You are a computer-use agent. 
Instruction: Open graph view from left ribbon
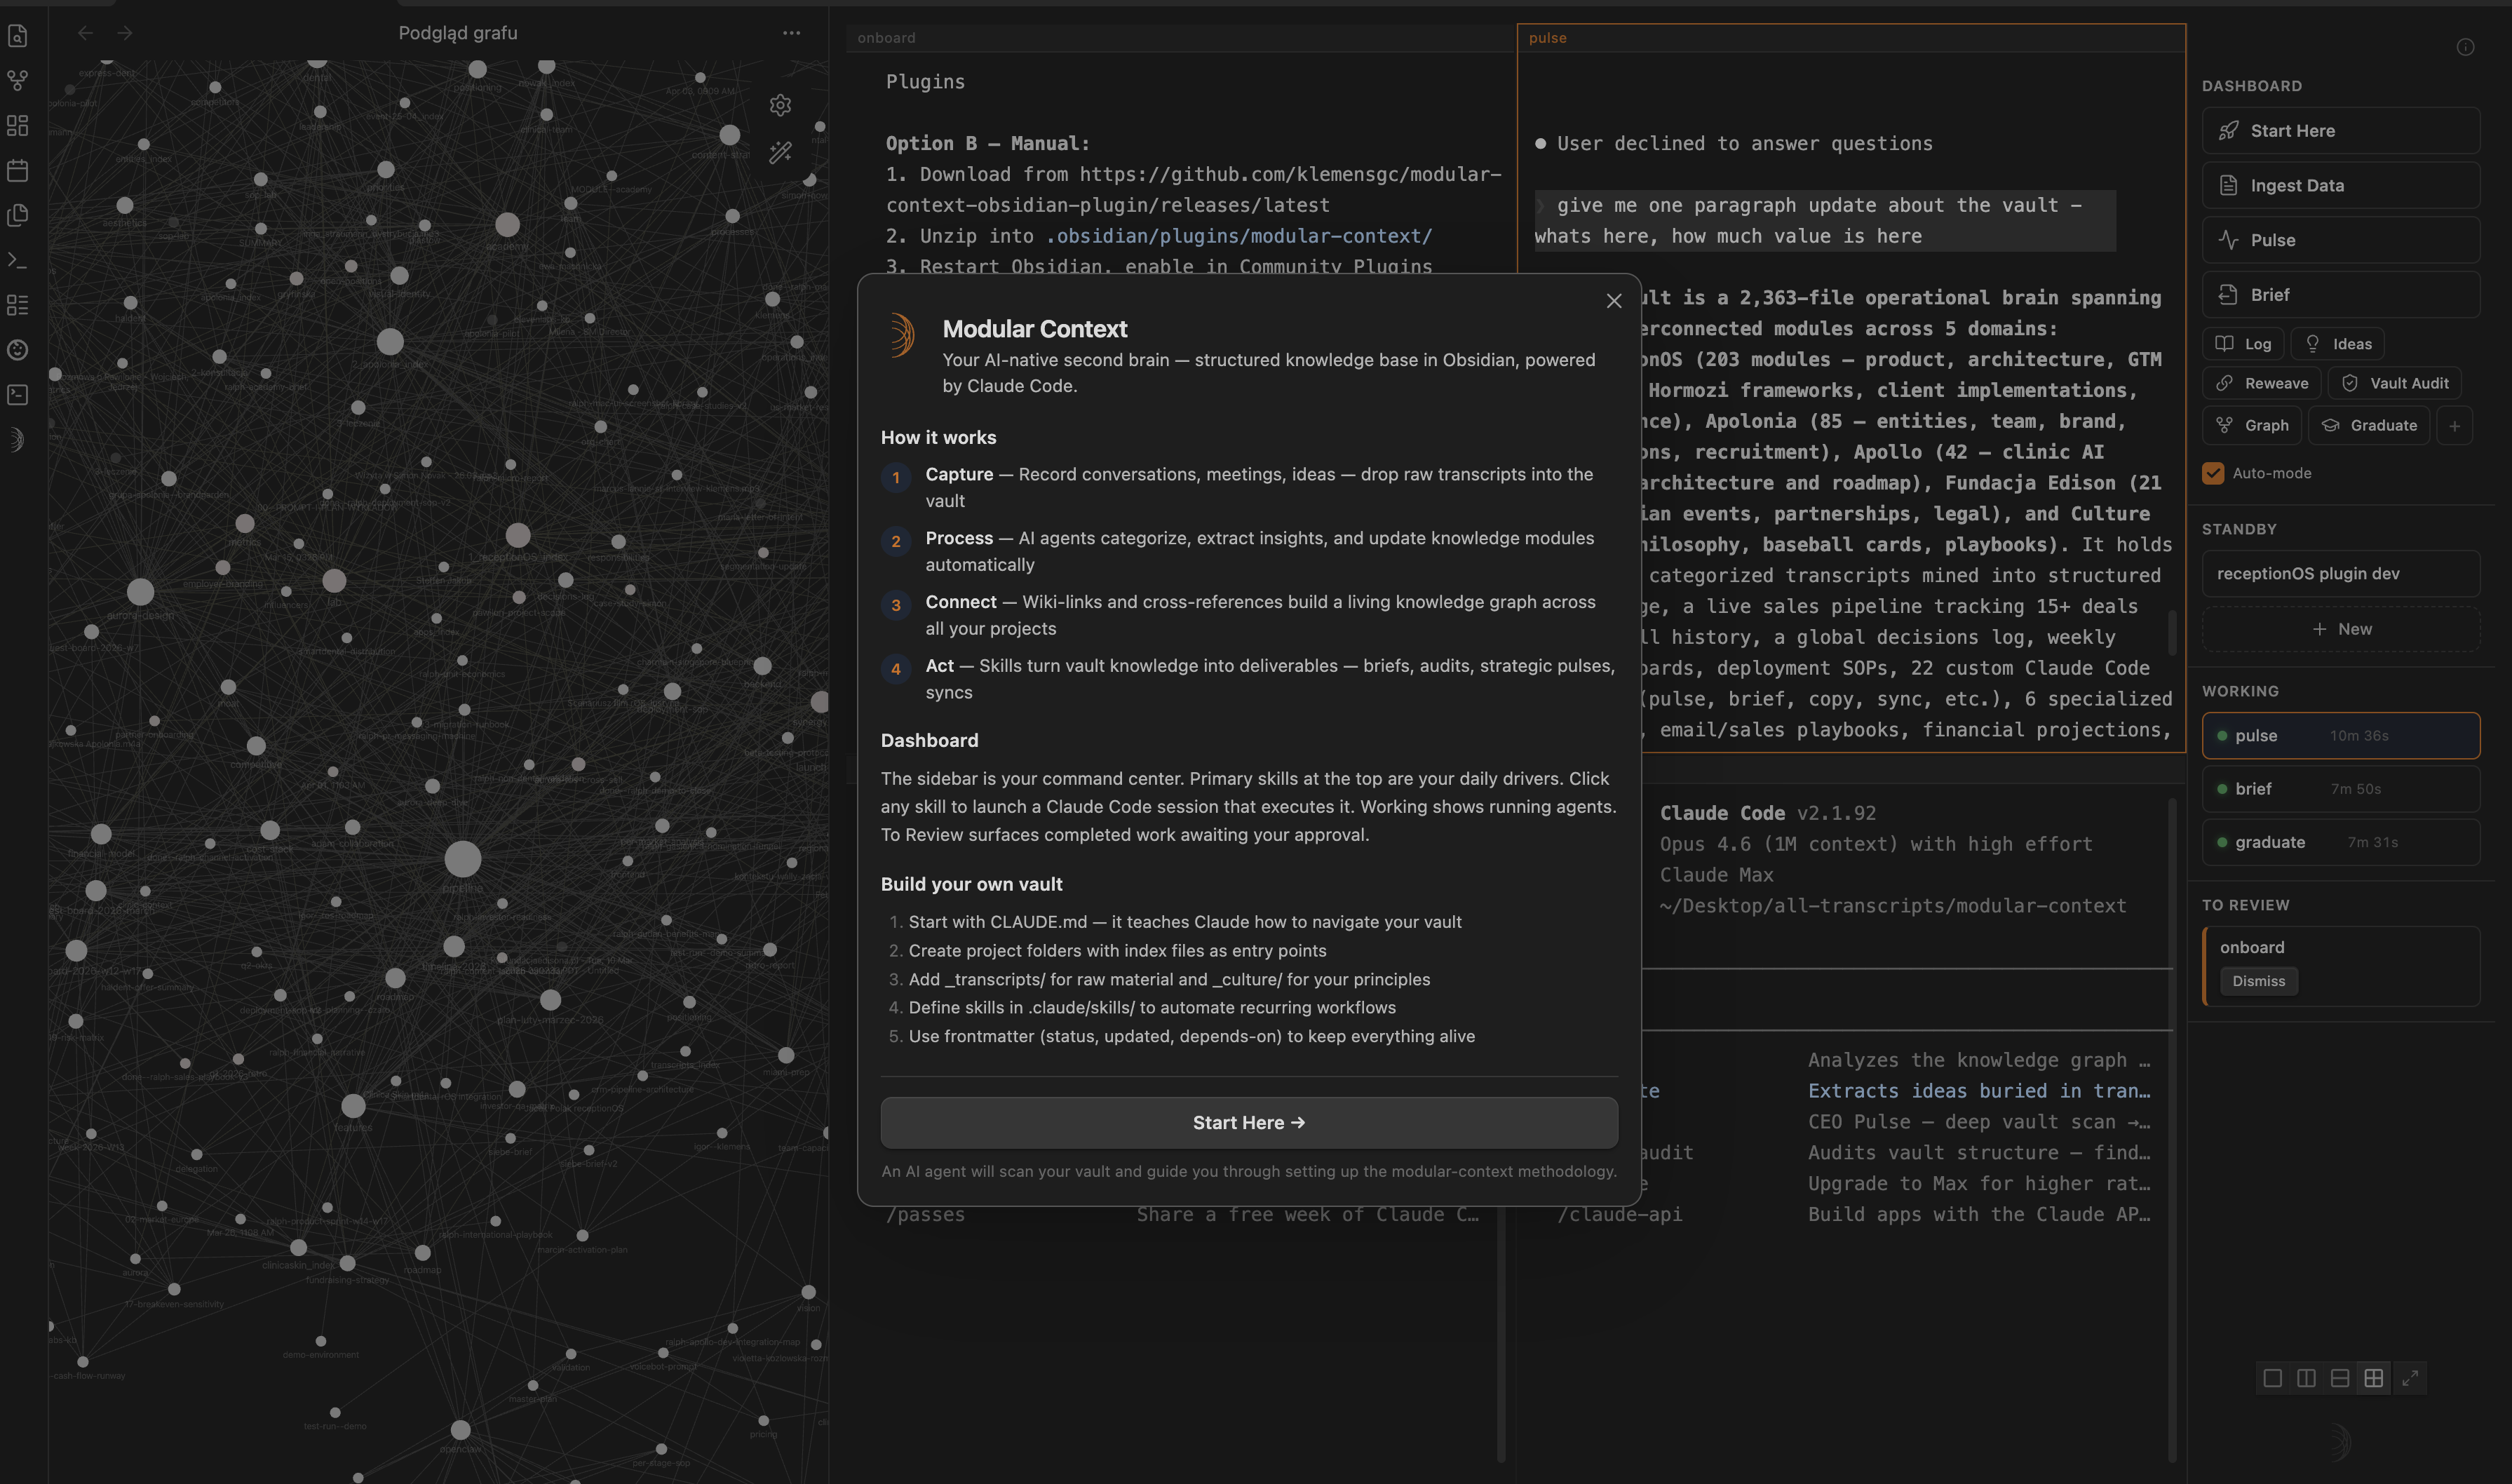click(18, 80)
